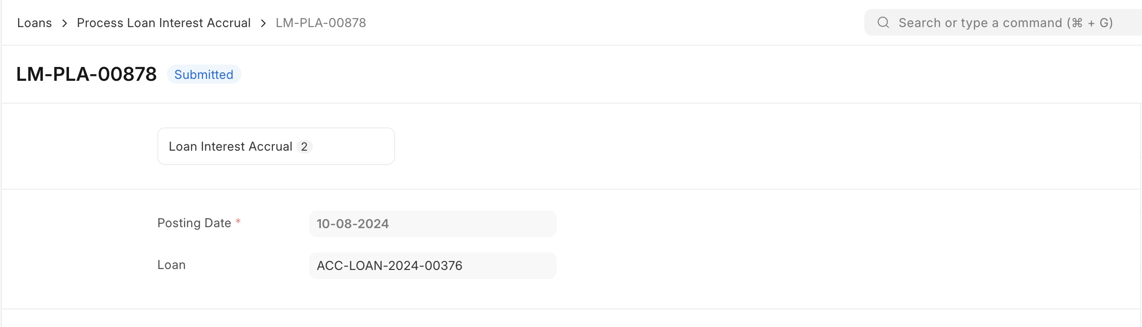1142x327 pixels.
Task: Open the ACC-LOAN-2024-00376 loan value
Action: point(389,266)
